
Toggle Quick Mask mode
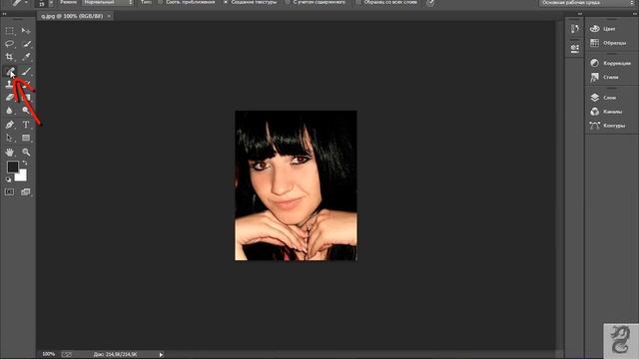9,191
